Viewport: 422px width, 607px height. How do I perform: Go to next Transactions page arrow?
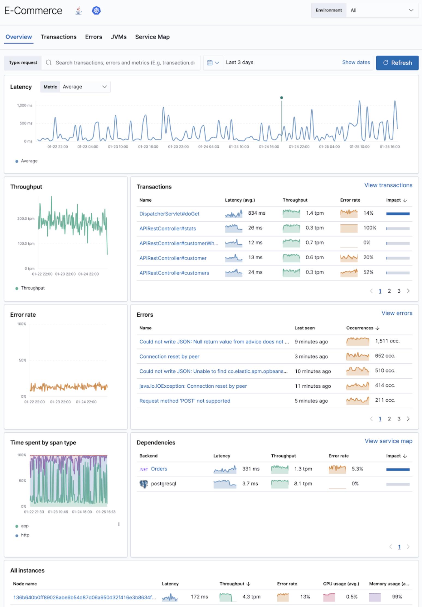point(408,291)
